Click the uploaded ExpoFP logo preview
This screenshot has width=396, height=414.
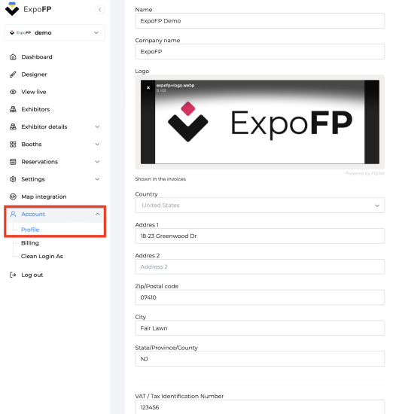click(x=260, y=122)
